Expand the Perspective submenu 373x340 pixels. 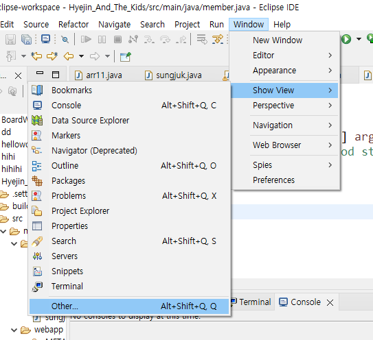click(285, 106)
